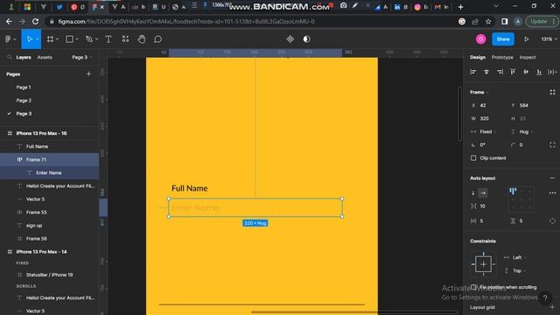Set auto layout direction to vertical
The image size is (560, 315).
(x=473, y=192)
